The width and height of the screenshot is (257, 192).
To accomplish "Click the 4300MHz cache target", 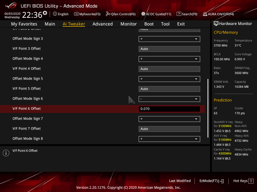I will [225, 153].
